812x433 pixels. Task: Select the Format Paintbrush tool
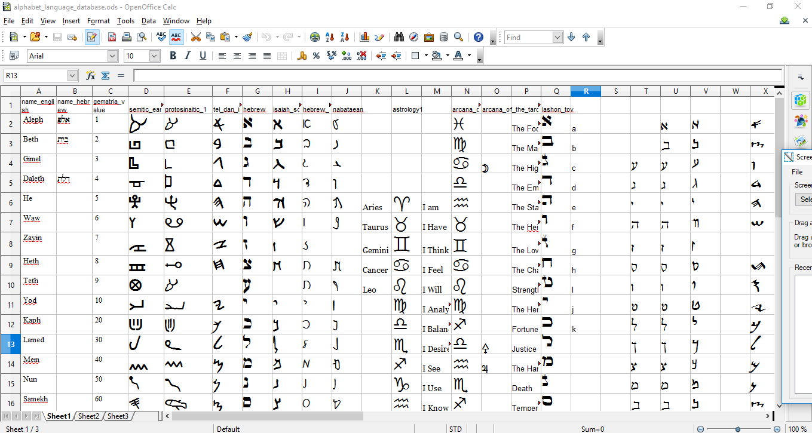coord(247,37)
